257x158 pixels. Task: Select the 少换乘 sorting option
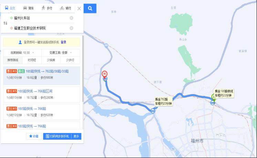click(51, 60)
